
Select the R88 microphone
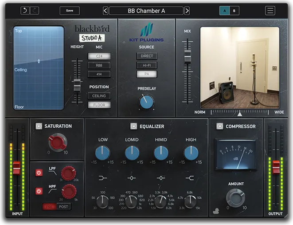tap(99, 65)
